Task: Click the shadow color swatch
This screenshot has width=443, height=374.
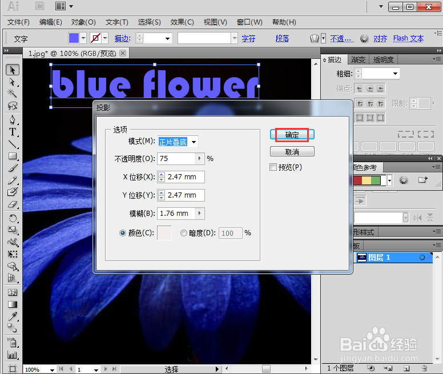Action: [x=164, y=233]
